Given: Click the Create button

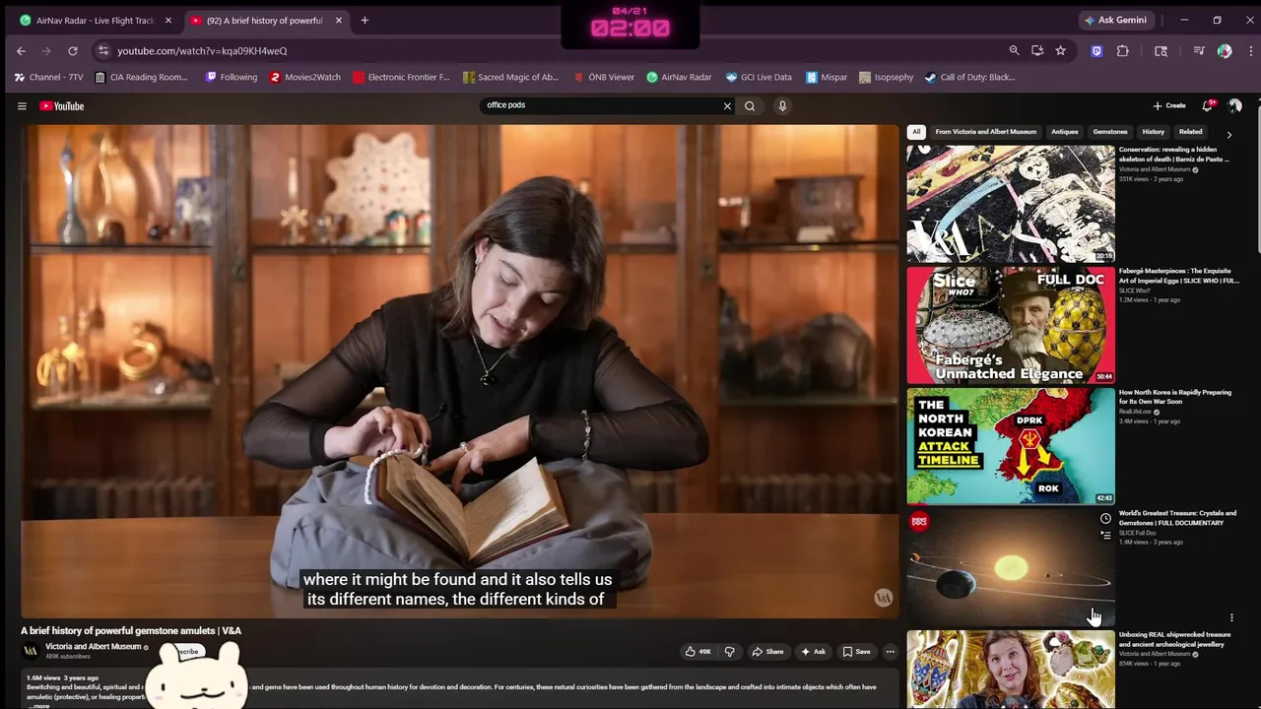Looking at the screenshot, I should click(x=1169, y=105).
